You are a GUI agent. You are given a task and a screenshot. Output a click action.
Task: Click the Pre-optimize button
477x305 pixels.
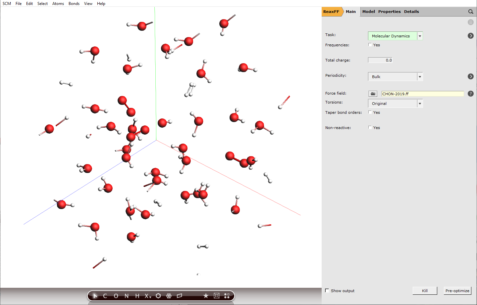pos(457,290)
